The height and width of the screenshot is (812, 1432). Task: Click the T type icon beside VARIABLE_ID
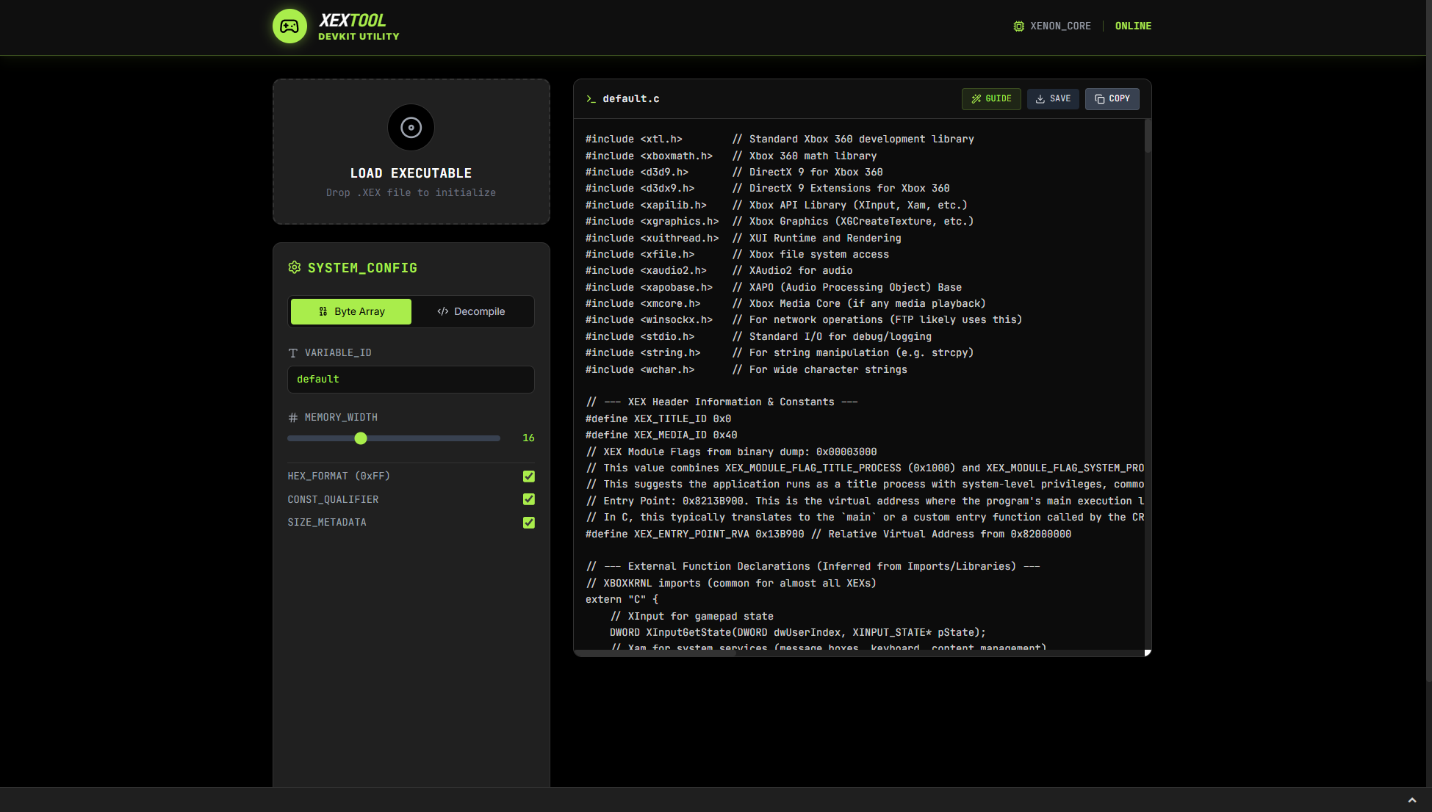pos(292,352)
